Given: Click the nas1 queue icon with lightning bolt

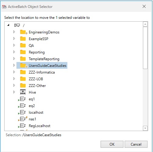Looking at the screenshot, I should pyautogui.click(x=23, y=119).
